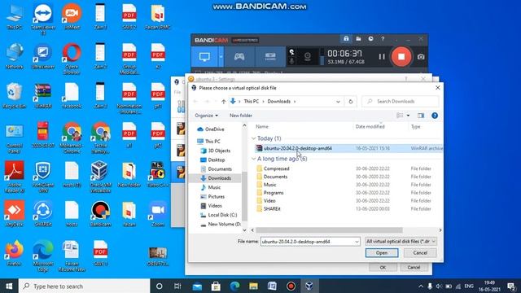Pause the Bandicam recording
This screenshot has width=521, height=293.
pyautogui.click(x=382, y=57)
